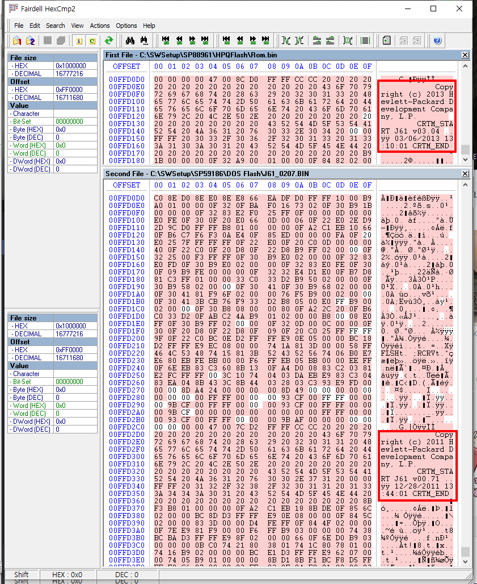Close the Second File J61_0207.BIN pane
This screenshot has width=477, height=584.
coord(465,174)
